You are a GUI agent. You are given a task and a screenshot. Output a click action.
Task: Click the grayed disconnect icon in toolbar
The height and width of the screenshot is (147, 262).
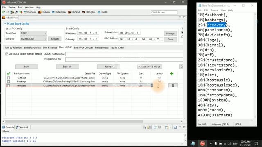point(7,12)
